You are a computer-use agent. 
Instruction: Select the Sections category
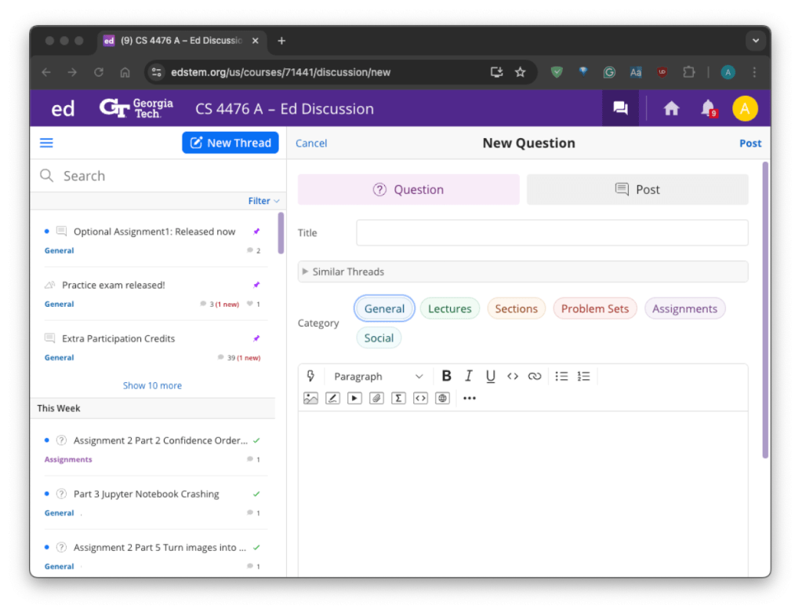pos(516,308)
